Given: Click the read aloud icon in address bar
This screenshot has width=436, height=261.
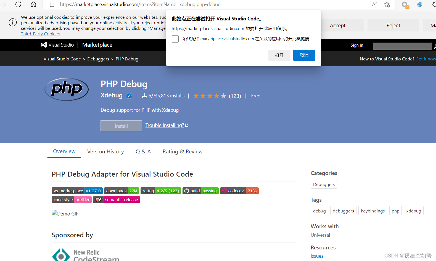Looking at the screenshot, I should click(374, 4).
